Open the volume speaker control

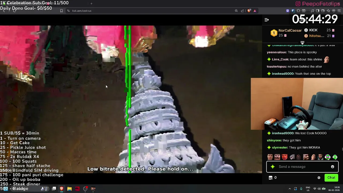319,189
